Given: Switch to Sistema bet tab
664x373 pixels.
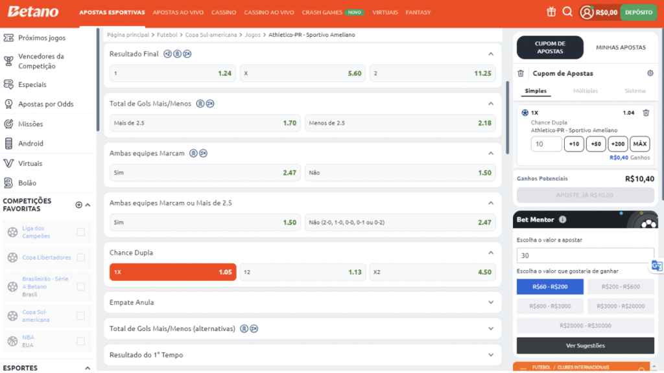Looking at the screenshot, I should 635,91.
